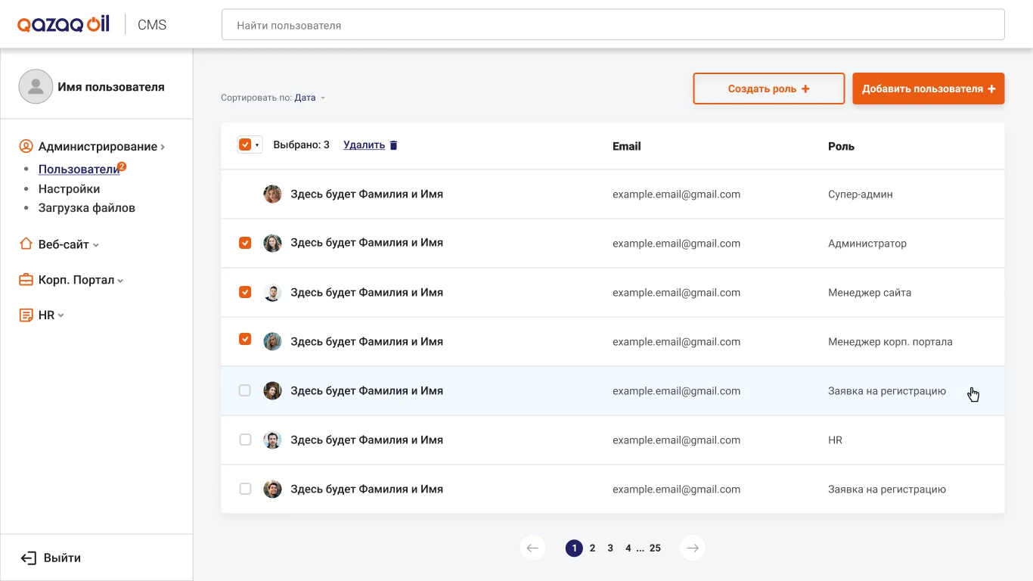Open avatar of the Администратор user
This screenshot has height=581, width=1033.
click(x=272, y=244)
